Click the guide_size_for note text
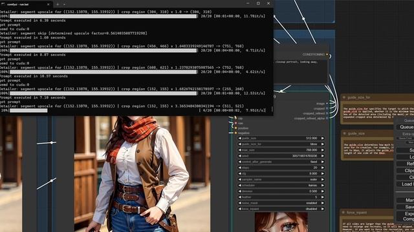Screen dimensions: 414x232 tap(378, 113)
